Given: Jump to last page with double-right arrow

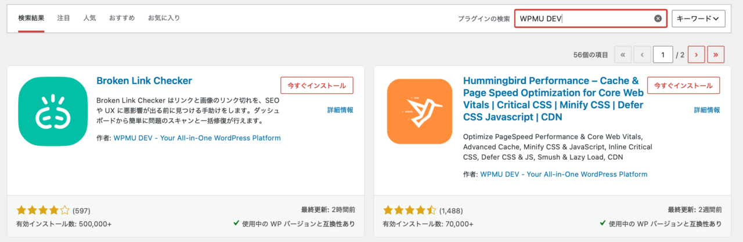Looking at the screenshot, I should [716, 55].
